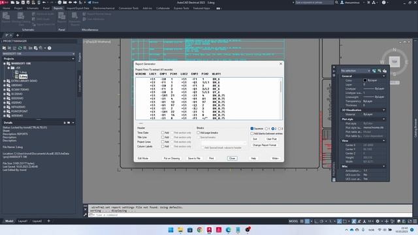This screenshot has height=235, width=418.
Task: Open the Conversion Tools ribbon tab
Action: (x=129, y=8)
